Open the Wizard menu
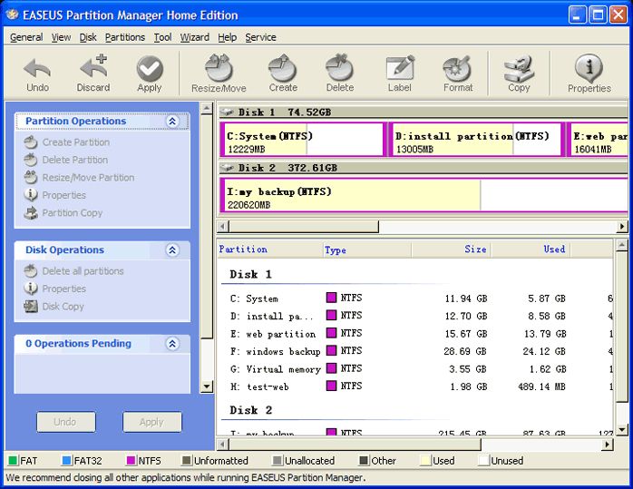The image size is (633, 489). point(195,37)
